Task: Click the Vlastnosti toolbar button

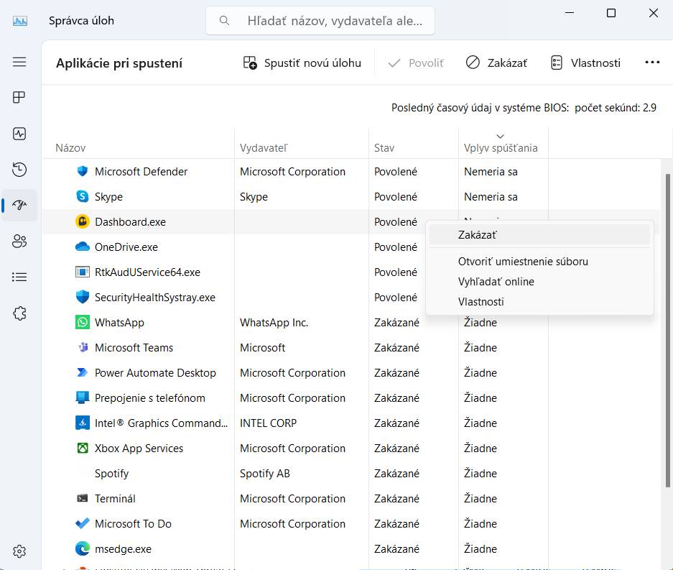Action: (585, 63)
